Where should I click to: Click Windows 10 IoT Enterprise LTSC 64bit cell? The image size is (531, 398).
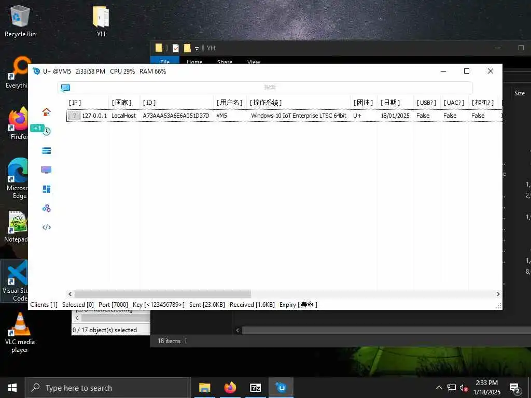coord(299,116)
